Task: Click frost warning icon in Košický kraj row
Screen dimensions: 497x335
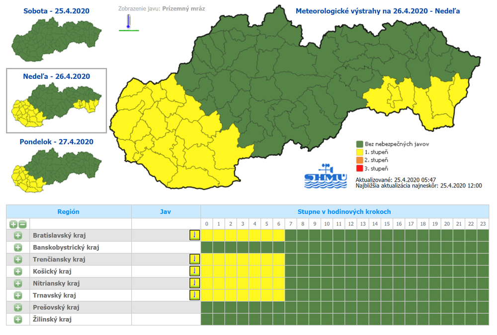Action: click(x=194, y=271)
